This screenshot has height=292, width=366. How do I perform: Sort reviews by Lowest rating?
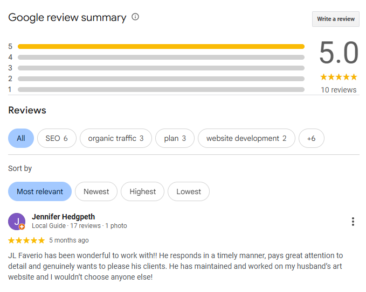[189, 191]
